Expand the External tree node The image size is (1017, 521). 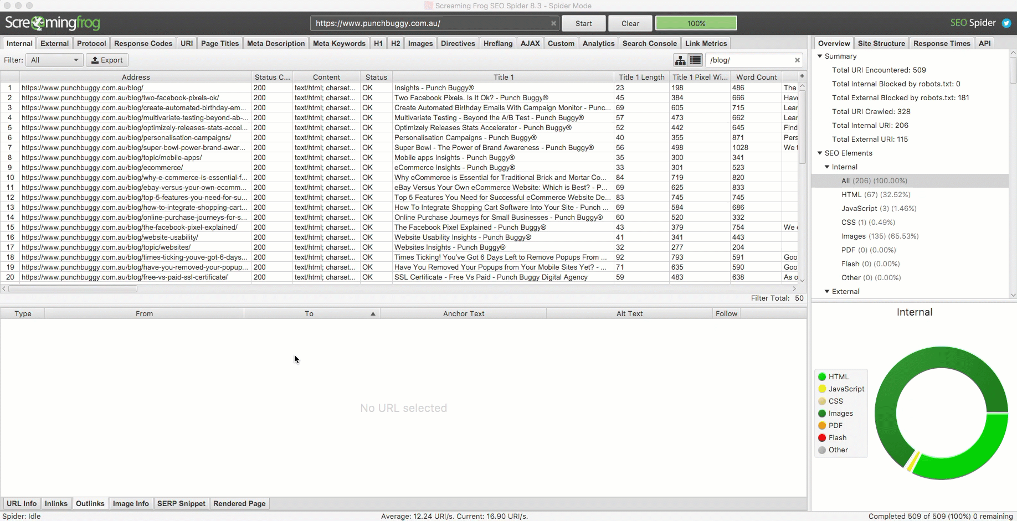[x=827, y=291]
